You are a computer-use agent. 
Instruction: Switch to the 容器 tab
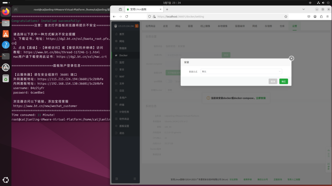(190, 26)
